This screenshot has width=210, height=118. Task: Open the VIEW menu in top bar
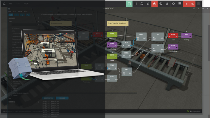[x=26, y=4]
